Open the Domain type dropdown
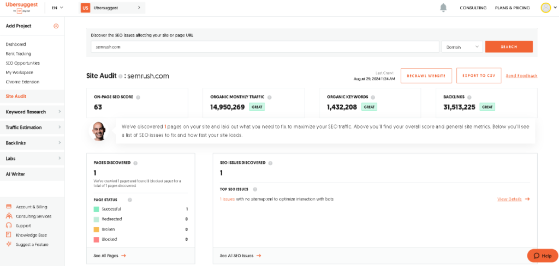559x266 pixels. (x=462, y=47)
